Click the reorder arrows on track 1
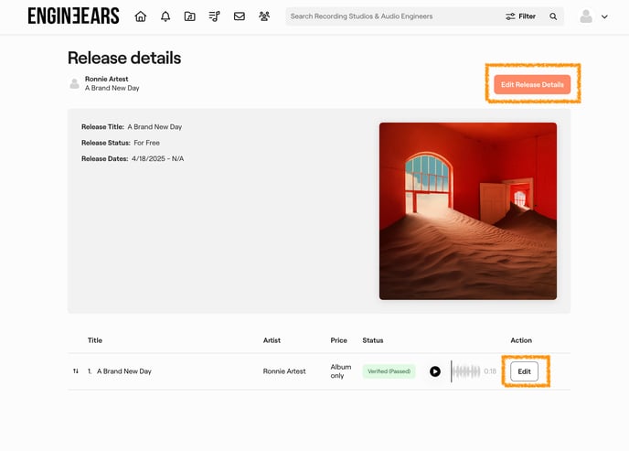629x451 pixels. tap(76, 371)
